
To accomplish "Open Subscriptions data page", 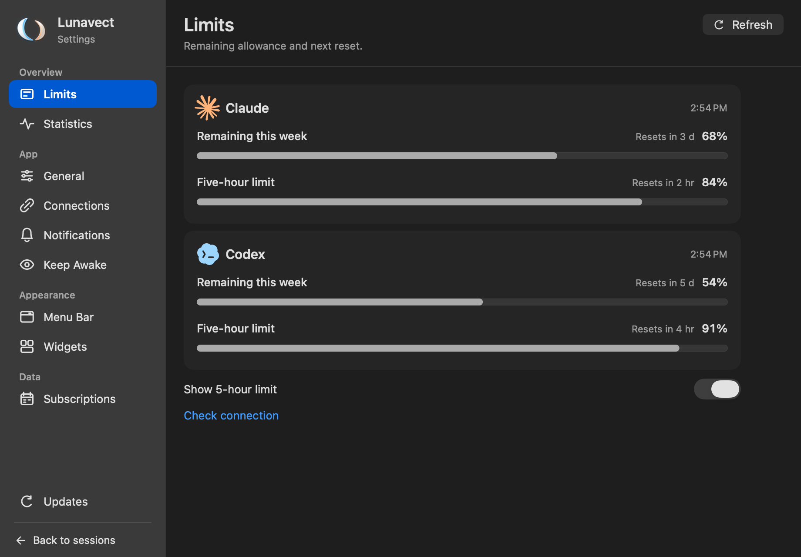I will point(83,399).
